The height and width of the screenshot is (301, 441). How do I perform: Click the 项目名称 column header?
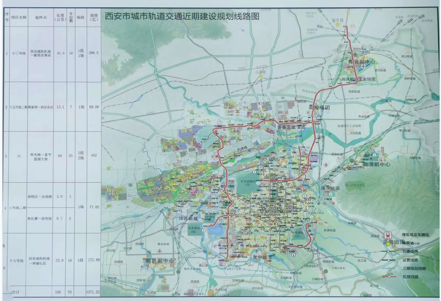[x=19, y=18]
